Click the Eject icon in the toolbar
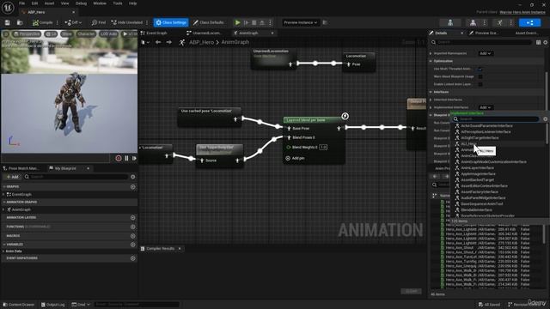Screen dimensions: 550x309 (x=262, y=22)
